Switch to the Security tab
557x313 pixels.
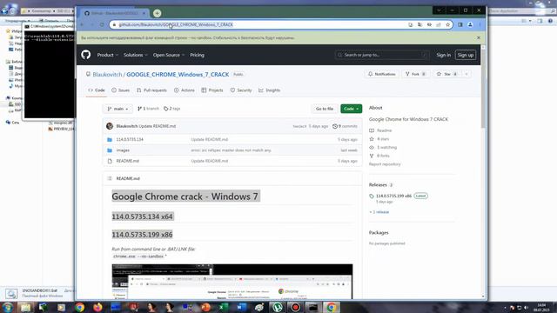point(241,90)
